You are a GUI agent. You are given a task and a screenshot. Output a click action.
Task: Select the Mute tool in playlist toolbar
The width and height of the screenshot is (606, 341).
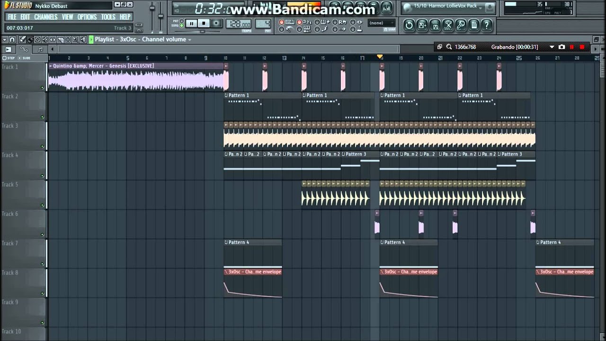[x=45, y=40]
